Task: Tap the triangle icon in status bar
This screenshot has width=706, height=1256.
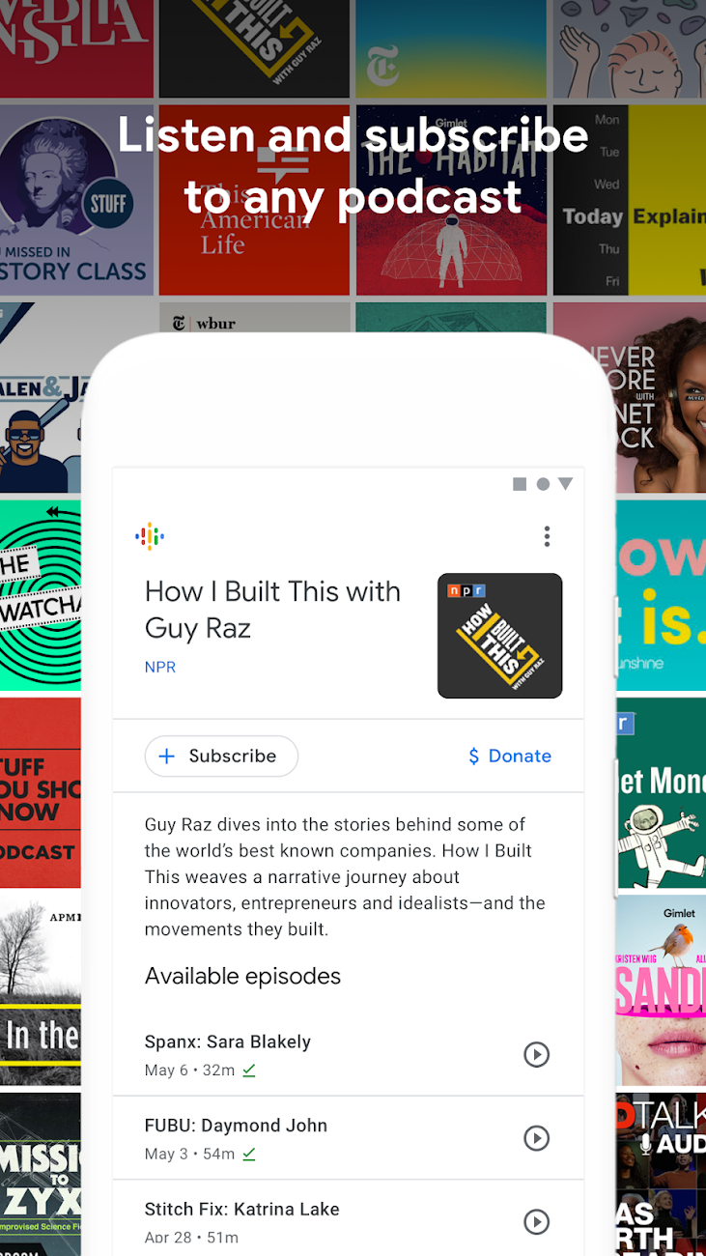Action: click(x=566, y=484)
